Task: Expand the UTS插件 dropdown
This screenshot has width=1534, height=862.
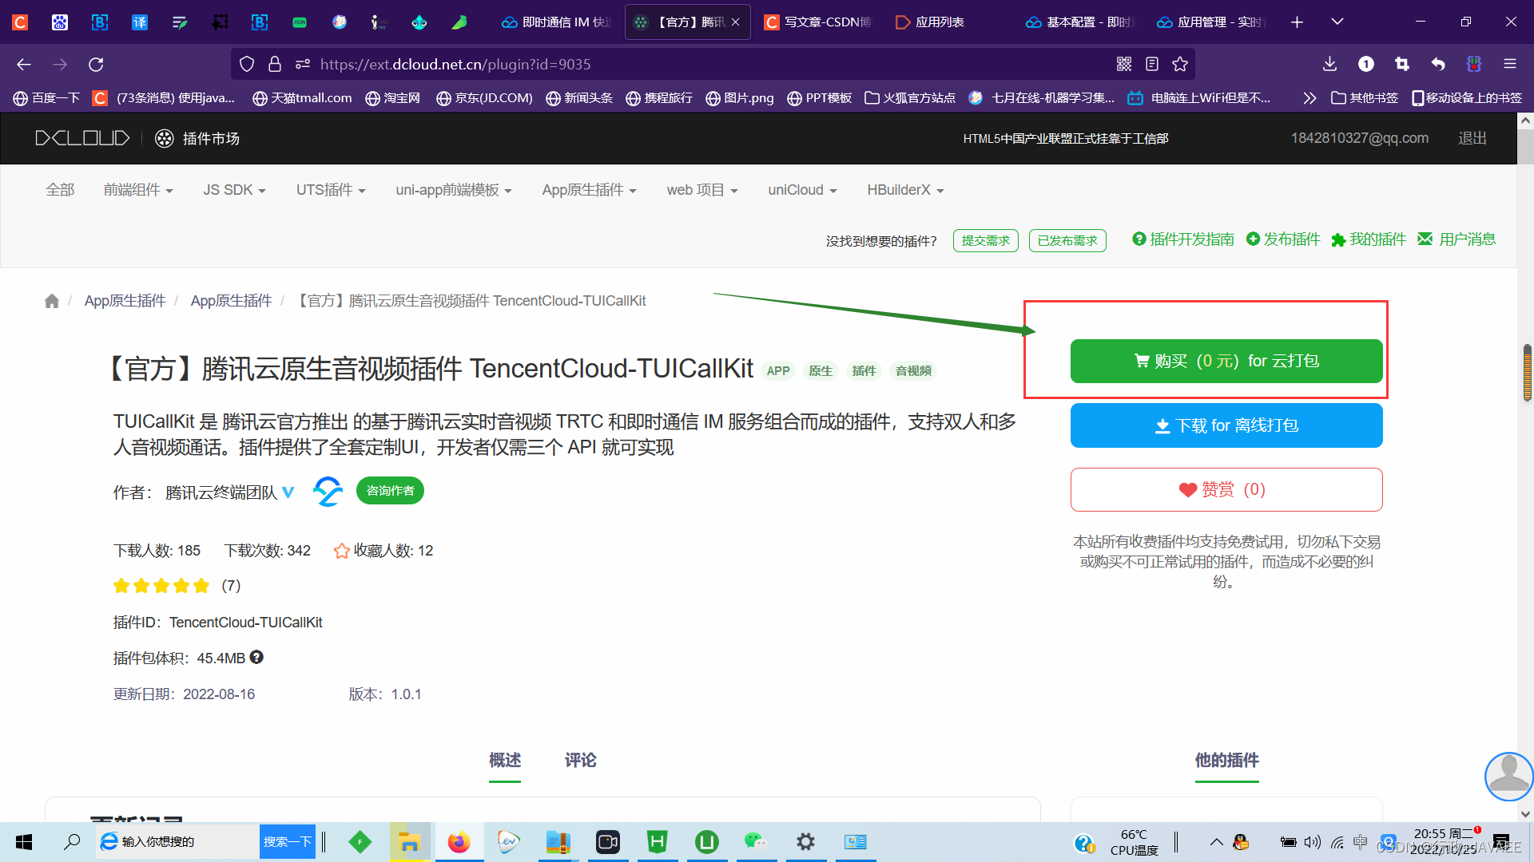Action: coord(331,190)
